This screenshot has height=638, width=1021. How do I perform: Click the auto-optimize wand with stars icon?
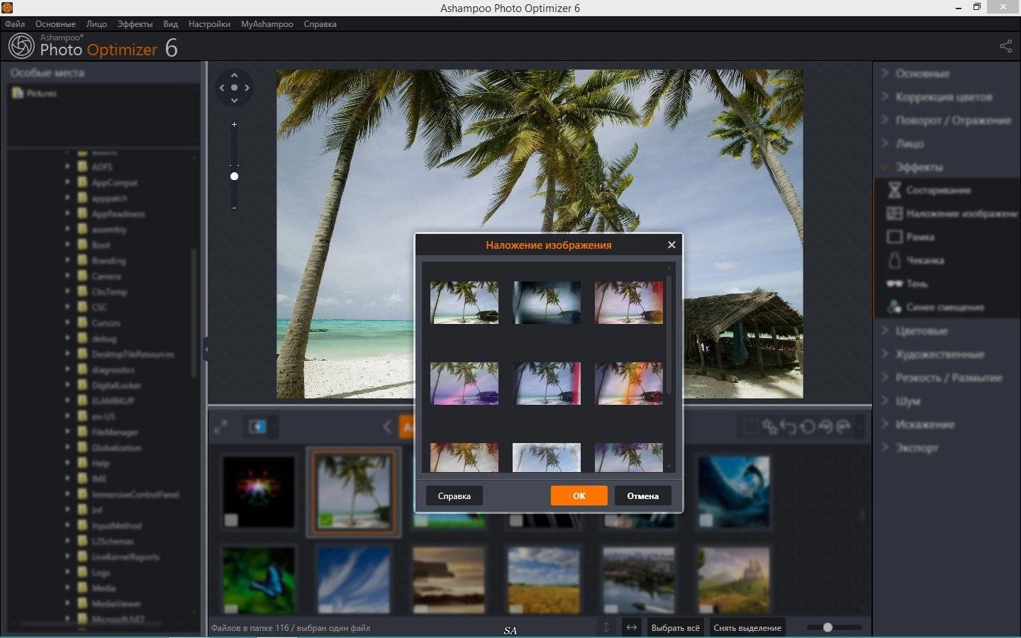coord(769,427)
